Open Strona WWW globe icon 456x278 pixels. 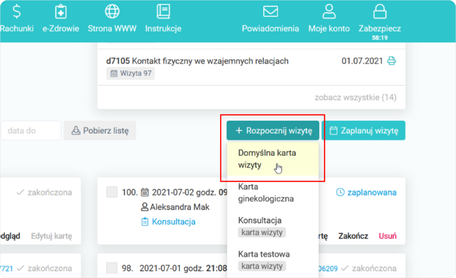(x=112, y=12)
